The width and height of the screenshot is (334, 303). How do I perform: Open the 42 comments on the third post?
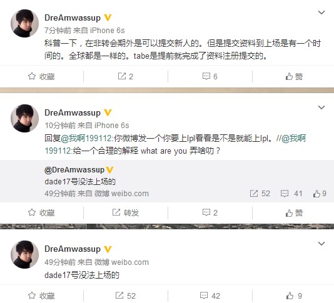coord(210,296)
